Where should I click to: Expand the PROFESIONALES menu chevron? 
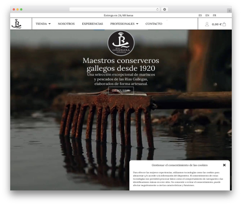click(137, 24)
